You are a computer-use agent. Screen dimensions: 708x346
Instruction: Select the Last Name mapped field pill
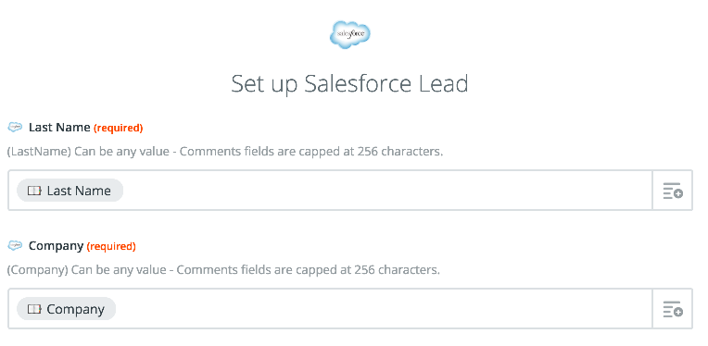[x=70, y=191]
